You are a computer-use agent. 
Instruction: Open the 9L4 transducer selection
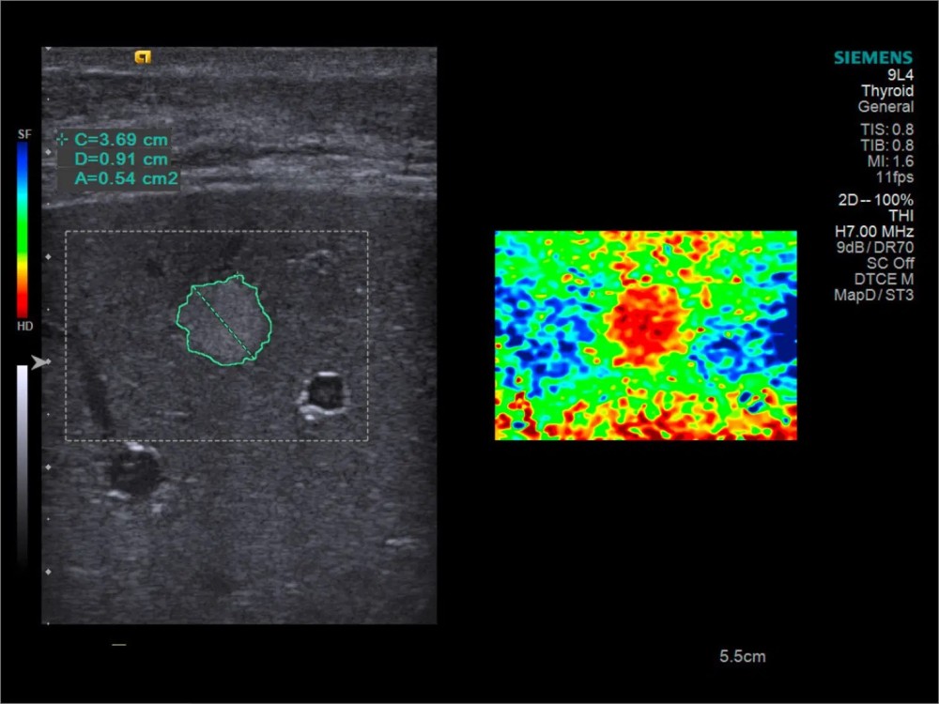click(x=900, y=75)
